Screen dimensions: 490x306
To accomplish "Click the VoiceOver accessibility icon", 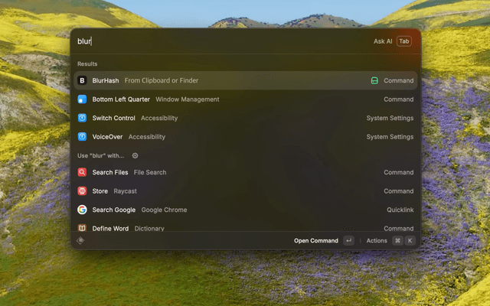I will 83,137.
